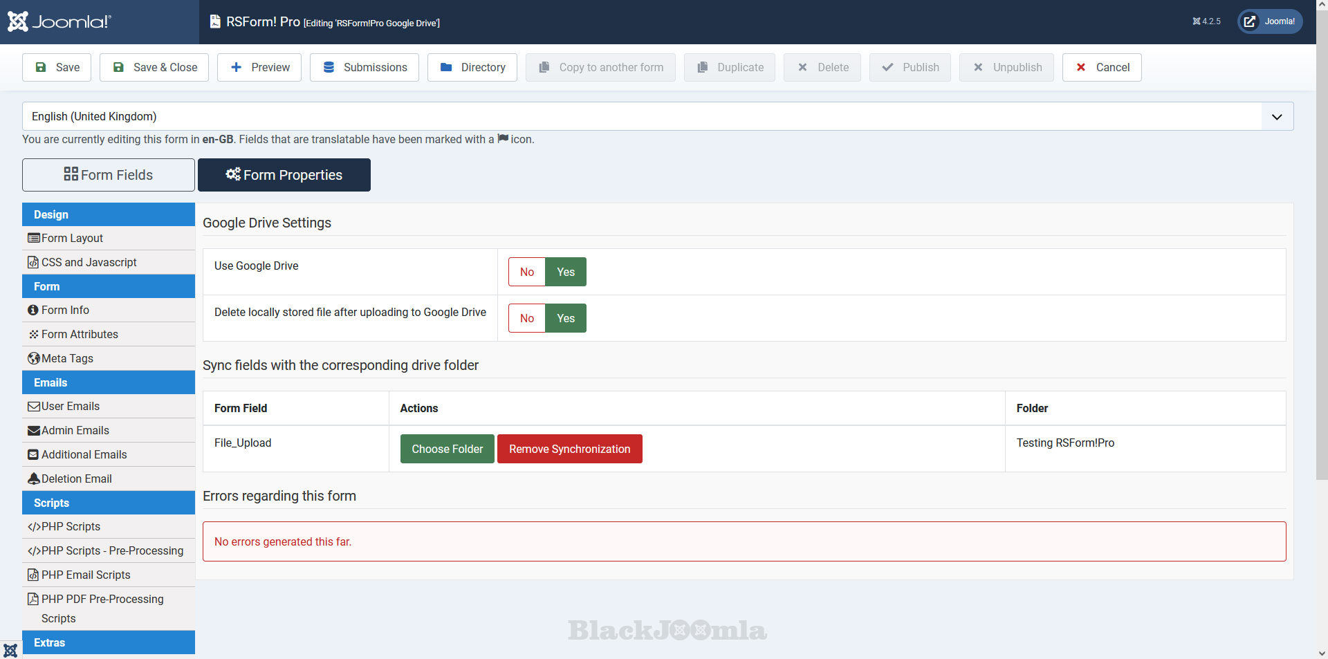Click the Meta Tags globe icon
Screen dimensions: 1328x659
(33, 358)
